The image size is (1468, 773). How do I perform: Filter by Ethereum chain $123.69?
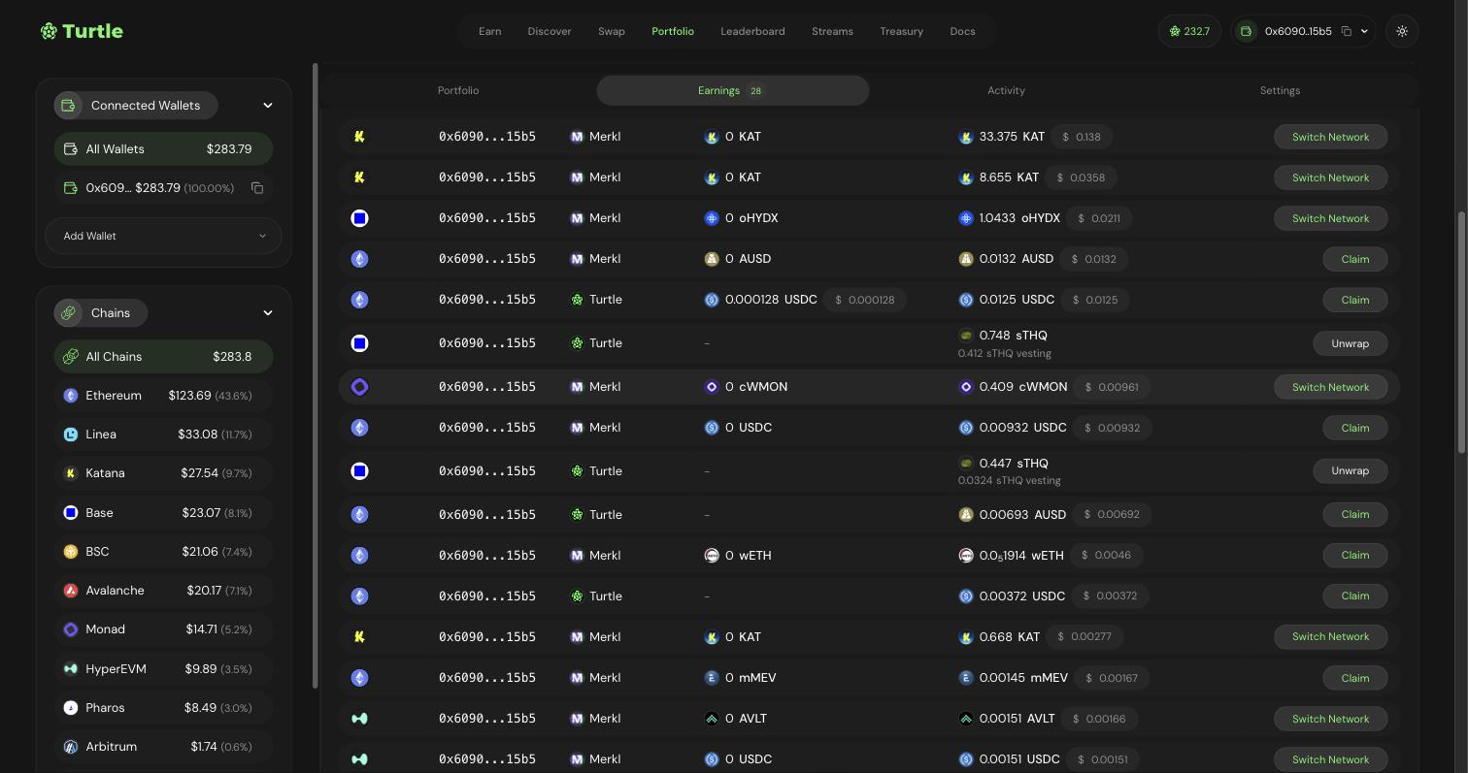(x=163, y=396)
